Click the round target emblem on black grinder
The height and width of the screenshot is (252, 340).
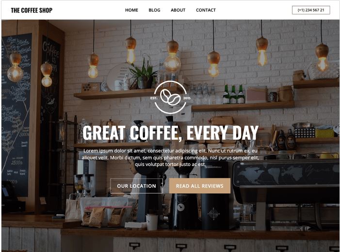pos(213,214)
